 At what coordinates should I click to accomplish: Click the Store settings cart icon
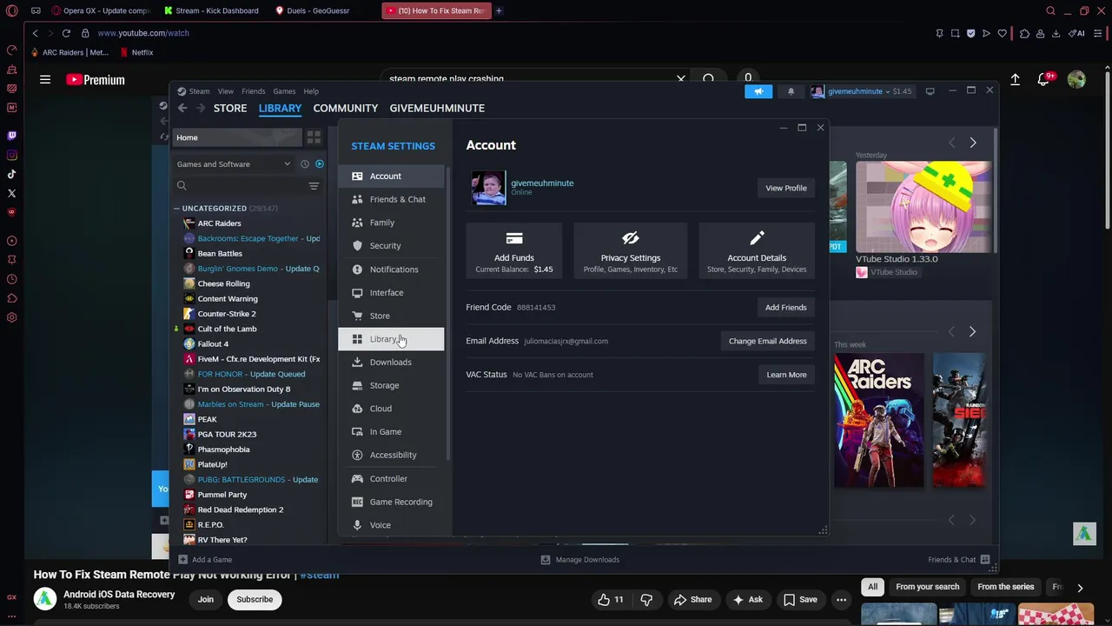pyautogui.click(x=357, y=316)
